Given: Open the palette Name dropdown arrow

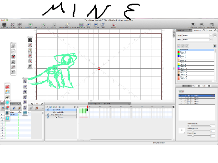Looking at the screenshot, I should [x=211, y=35].
